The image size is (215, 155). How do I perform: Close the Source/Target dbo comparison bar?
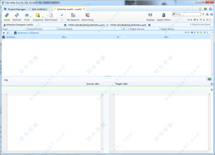pos(212,84)
